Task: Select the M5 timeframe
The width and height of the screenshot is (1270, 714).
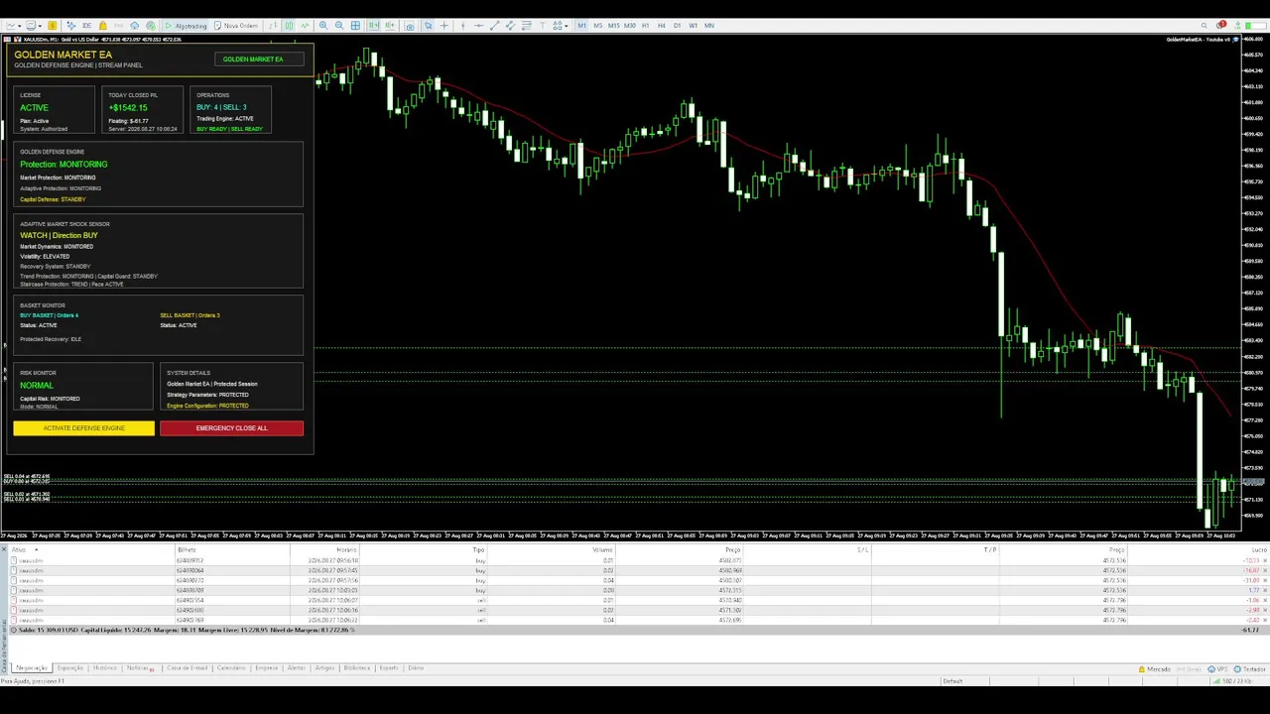Action: coord(598,26)
